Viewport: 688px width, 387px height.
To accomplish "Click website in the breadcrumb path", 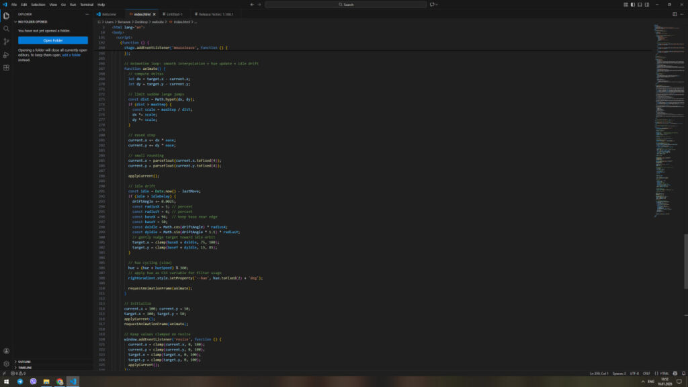I will coord(157,21).
